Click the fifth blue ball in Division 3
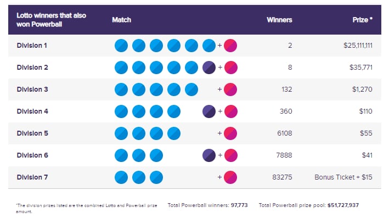 (x=191, y=90)
